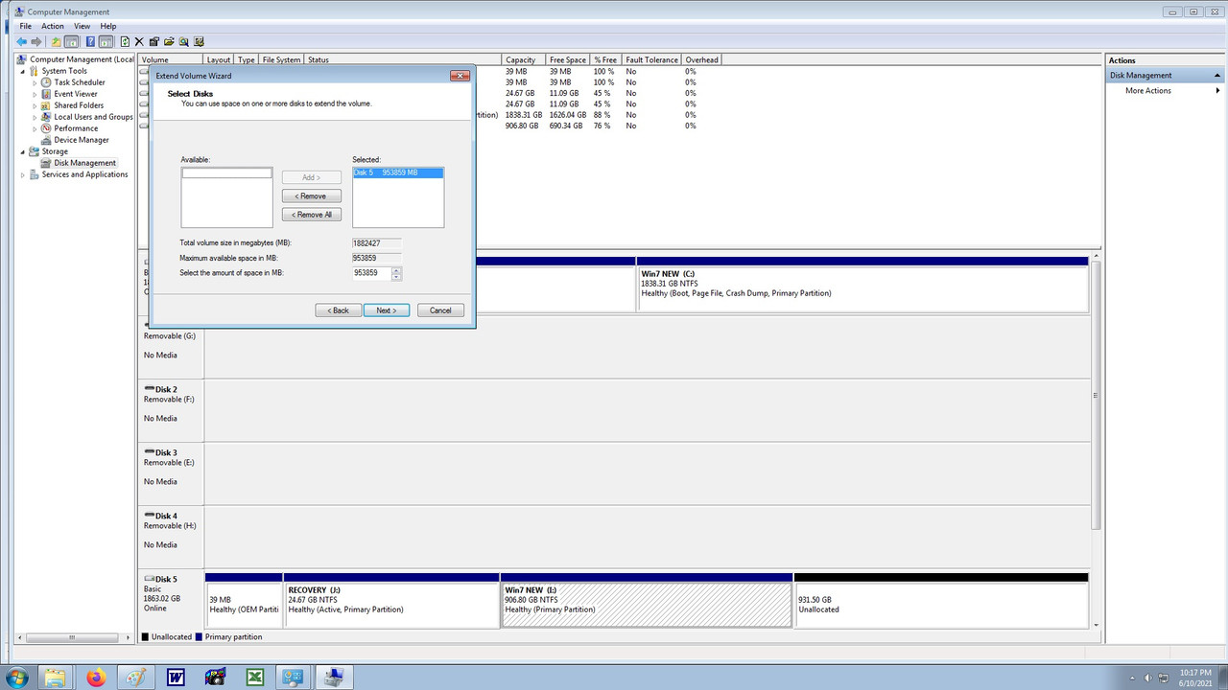The image size is (1228, 690).
Task: Expand the Task Scheduler node
Action: click(x=35, y=82)
